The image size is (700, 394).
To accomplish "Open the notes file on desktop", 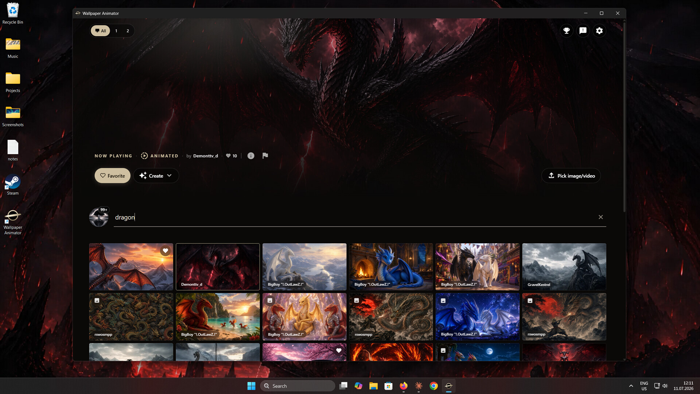I will (x=13, y=150).
